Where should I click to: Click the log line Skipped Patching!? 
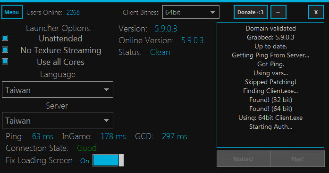[x=270, y=82]
